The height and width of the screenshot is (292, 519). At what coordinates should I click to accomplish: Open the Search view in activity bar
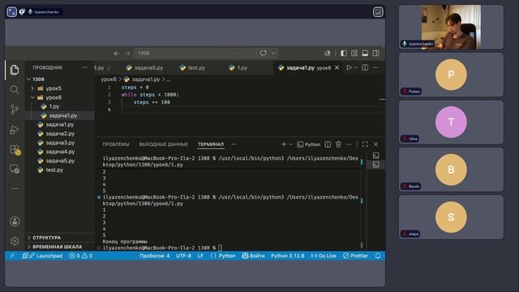(15, 90)
